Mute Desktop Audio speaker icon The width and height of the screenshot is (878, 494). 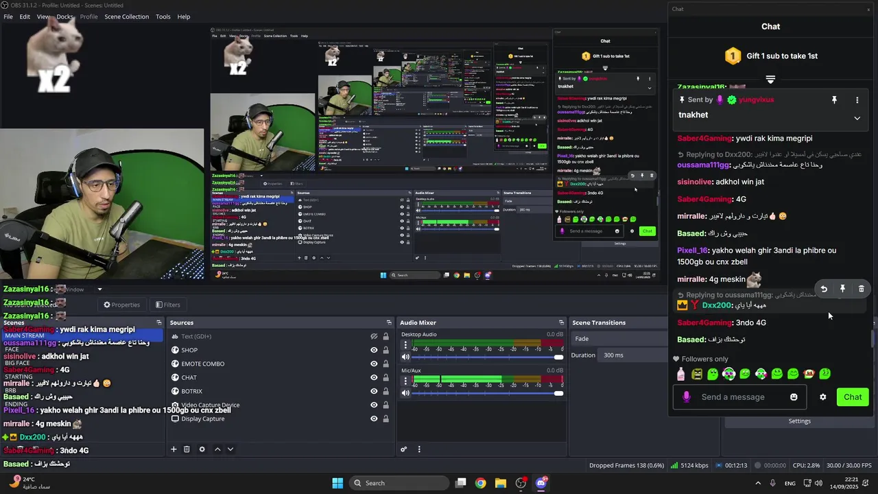[x=405, y=357]
